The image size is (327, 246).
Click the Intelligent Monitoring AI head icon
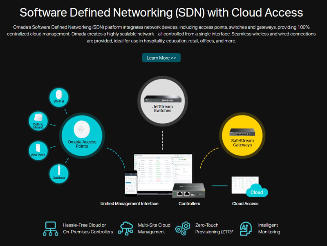click(x=246, y=228)
